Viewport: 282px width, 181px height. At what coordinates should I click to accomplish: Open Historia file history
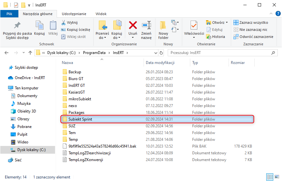coord(215,37)
